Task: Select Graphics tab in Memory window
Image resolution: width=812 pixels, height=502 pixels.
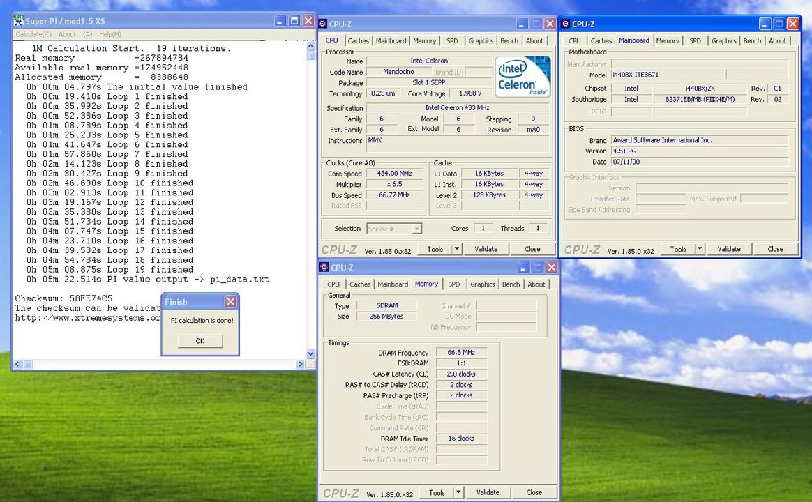Action: click(x=483, y=284)
